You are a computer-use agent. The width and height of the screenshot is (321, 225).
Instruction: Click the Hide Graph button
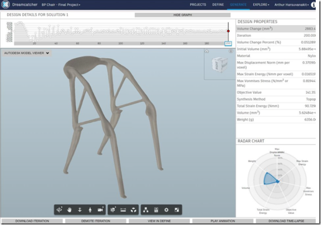pyautogui.click(x=183, y=15)
